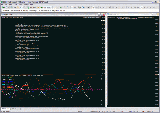Open the New Chart toolbar icon

[x=3, y=7]
